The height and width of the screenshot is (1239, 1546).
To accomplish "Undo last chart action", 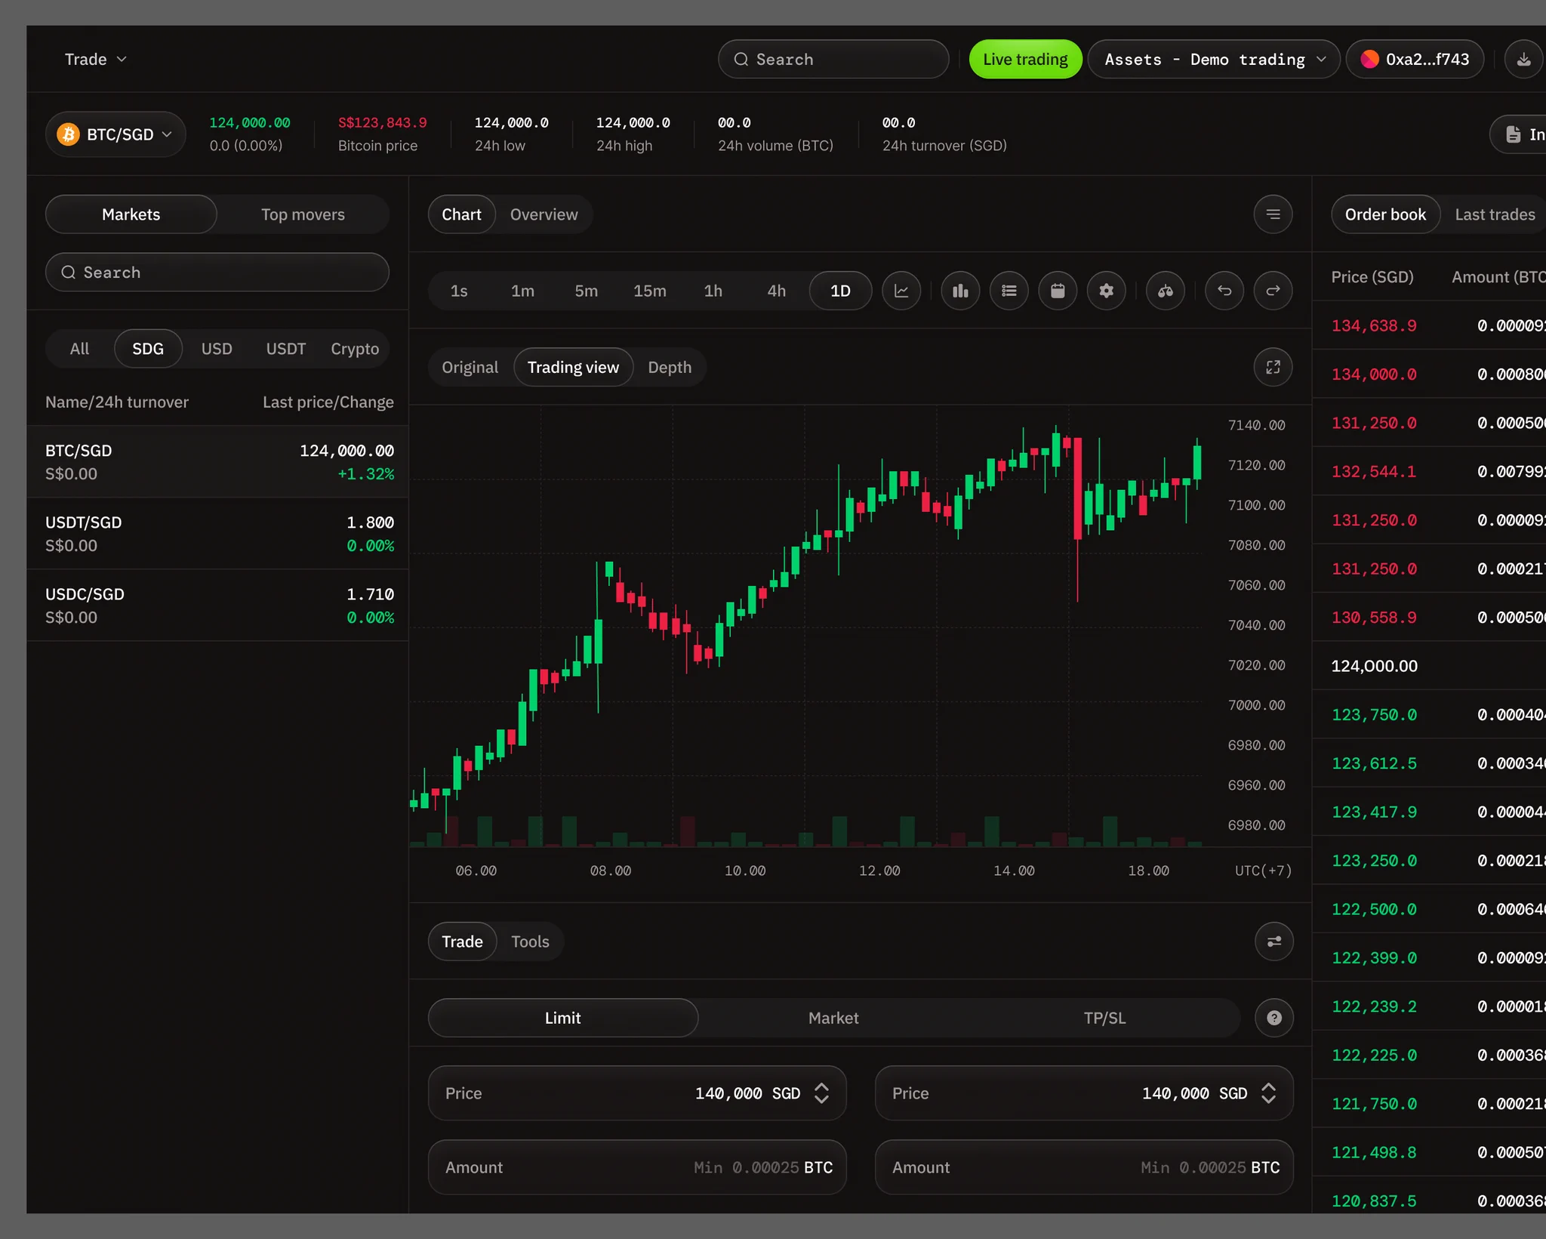I will click(1224, 291).
